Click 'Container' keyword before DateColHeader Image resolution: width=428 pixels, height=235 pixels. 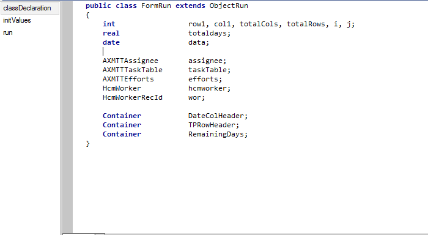click(122, 116)
